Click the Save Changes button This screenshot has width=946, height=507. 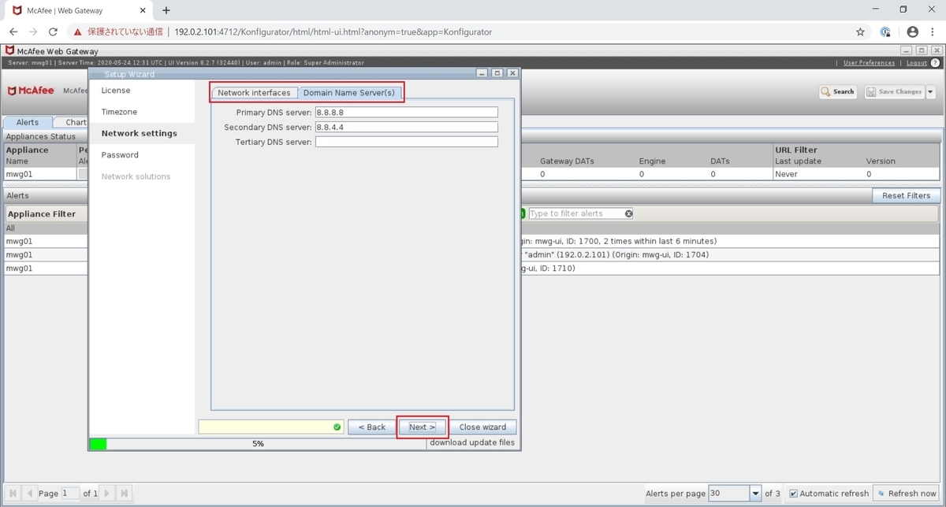coord(894,91)
